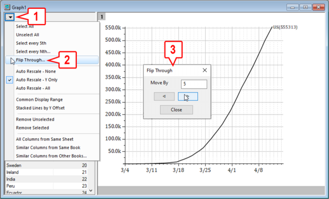Click the Graph1 window icon
This screenshot has width=329, height=199.
7,7
